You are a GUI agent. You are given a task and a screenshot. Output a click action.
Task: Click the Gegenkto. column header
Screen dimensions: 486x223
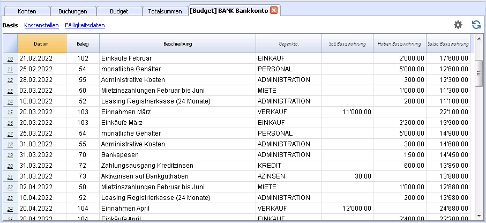coord(289,43)
